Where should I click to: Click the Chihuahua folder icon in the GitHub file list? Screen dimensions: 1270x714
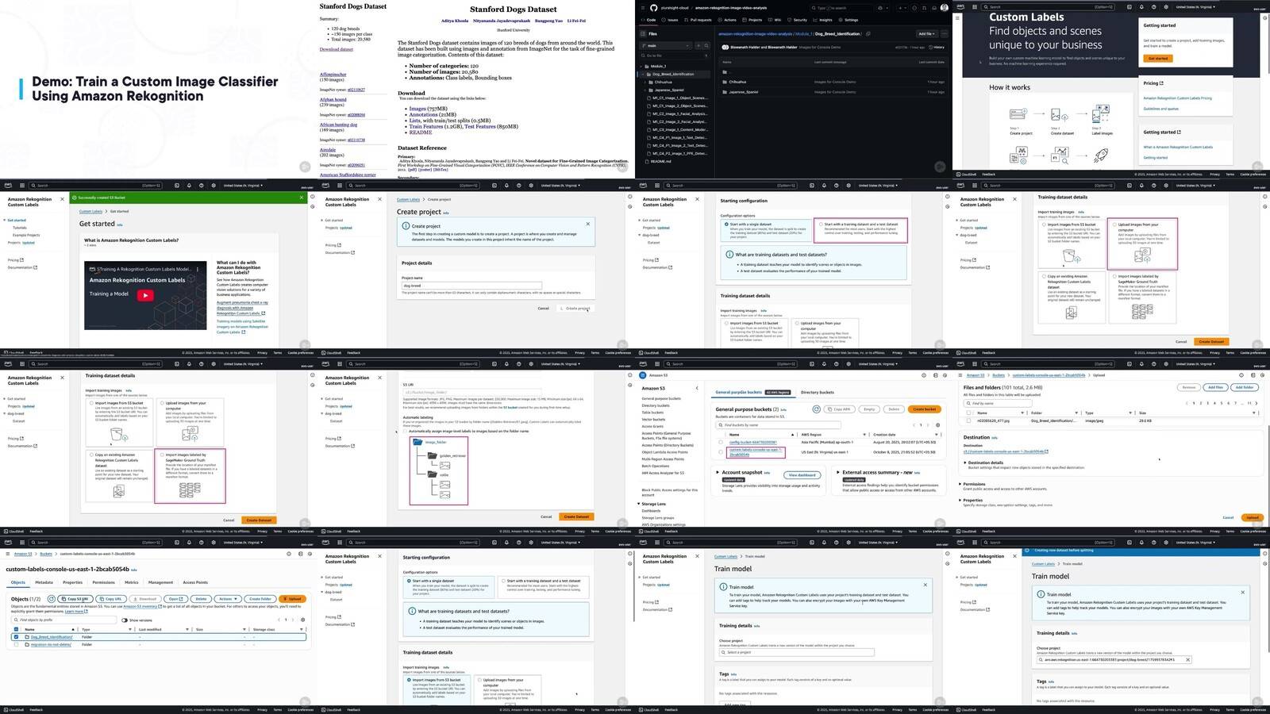click(725, 82)
